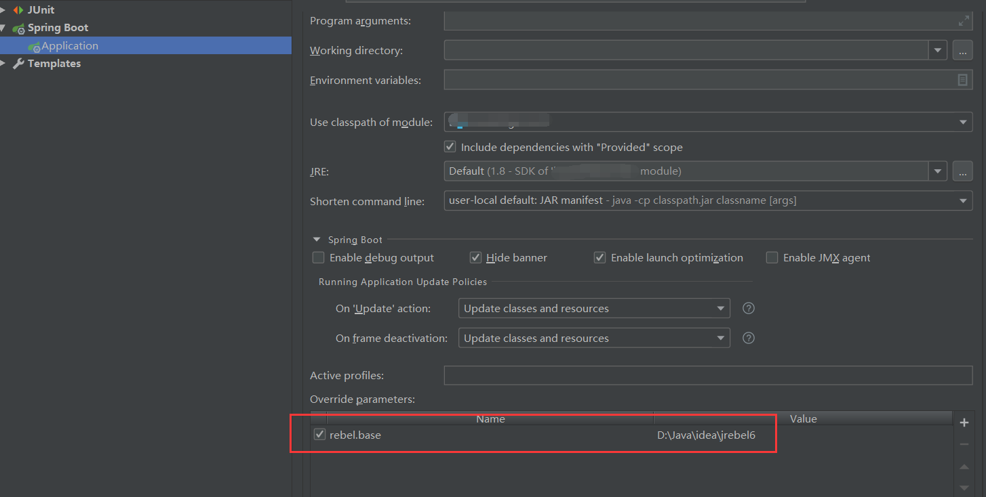The image size is (986, 497).
Task: Enable the JMX agent checkbox
Action: (x=772, y=257)
